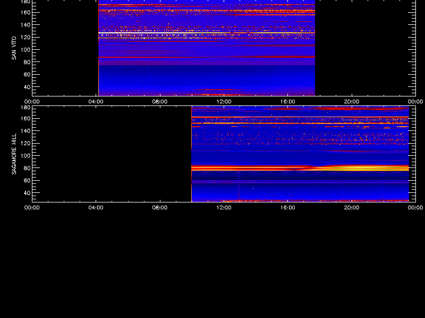425x318 pixels.
Task: Click start-of-day 00:00 label under SAGAMORE HILL plot
Action: (32, 208)
